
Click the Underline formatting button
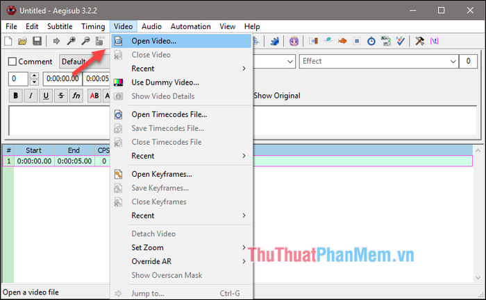pos(46,96)
